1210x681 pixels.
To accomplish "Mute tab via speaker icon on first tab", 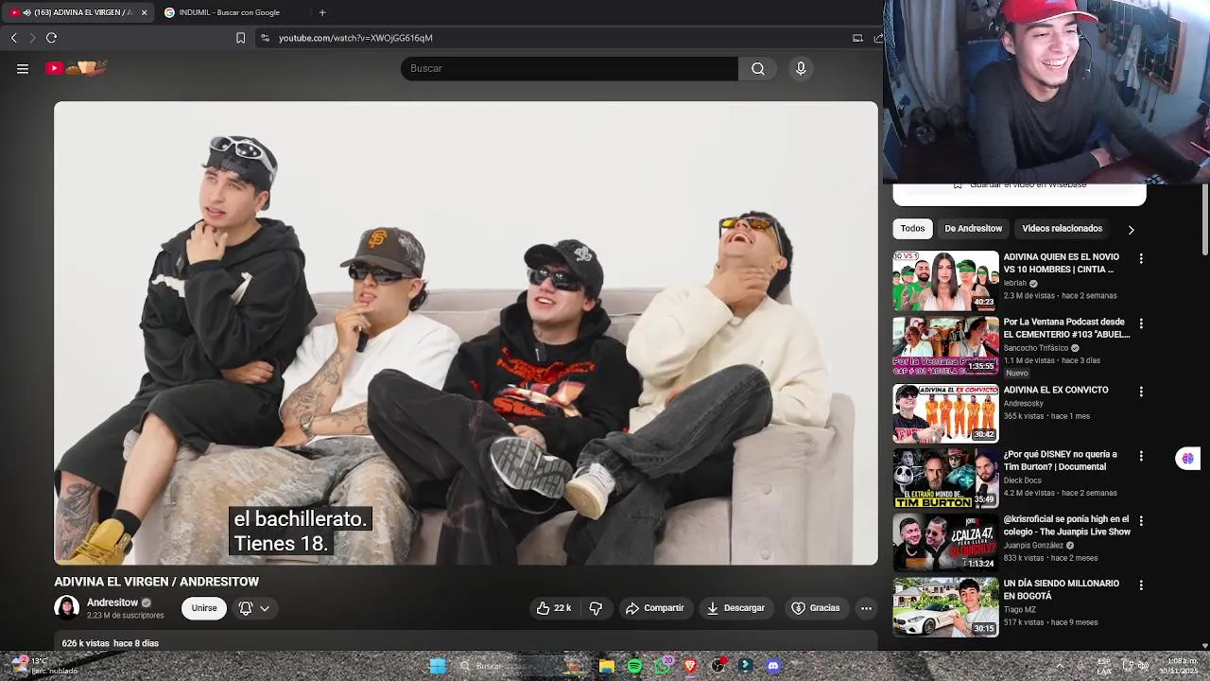I will 26,12.
